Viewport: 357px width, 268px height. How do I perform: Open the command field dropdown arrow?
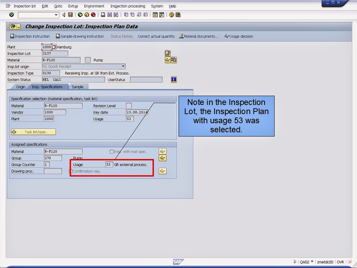(56, 15)
